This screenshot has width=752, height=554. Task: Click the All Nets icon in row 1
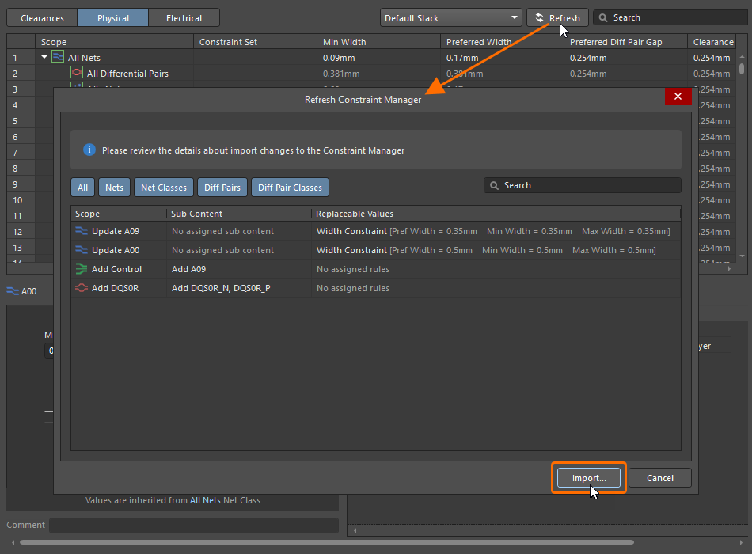(58, 57)
